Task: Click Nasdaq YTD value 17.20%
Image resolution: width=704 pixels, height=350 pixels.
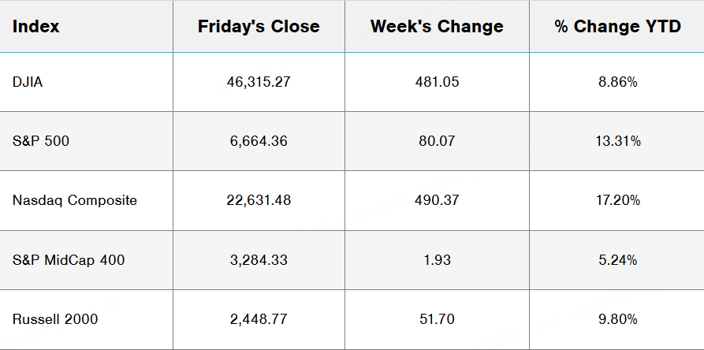Action: [x=618, y=200]
